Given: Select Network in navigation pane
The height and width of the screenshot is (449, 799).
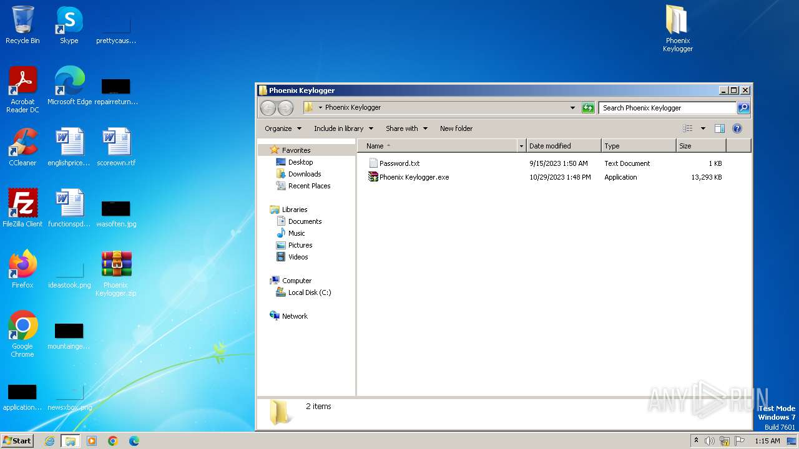Looking at the screenshot, I should 289,316.
